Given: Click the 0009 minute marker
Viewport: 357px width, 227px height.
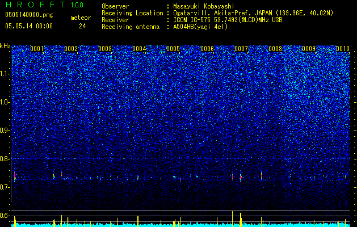Looking at the screenshot, I should pyautogui.click(x=309, y=49).
